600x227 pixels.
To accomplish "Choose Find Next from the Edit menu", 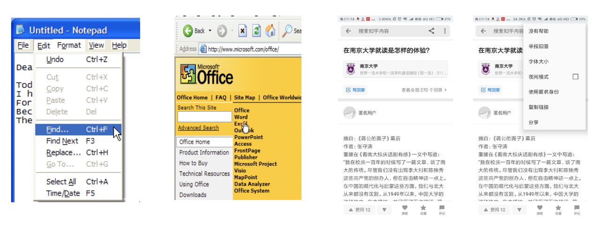I will pyautogui.click(x=78, y=141).
